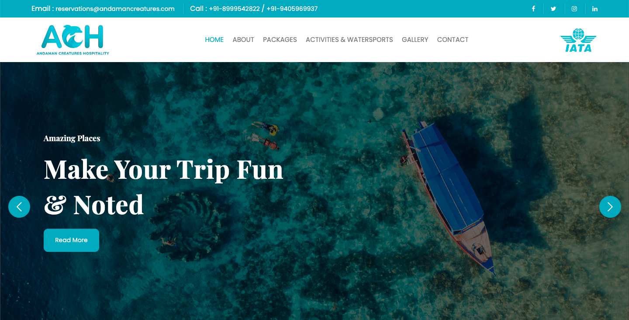The image size is (629, 320).
Task: Go to previous slide with left arrow
Action: click(19, 207)
